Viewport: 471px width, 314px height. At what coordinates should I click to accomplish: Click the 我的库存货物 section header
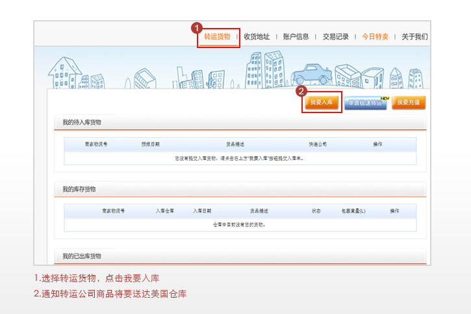click(x=79, y=189)
